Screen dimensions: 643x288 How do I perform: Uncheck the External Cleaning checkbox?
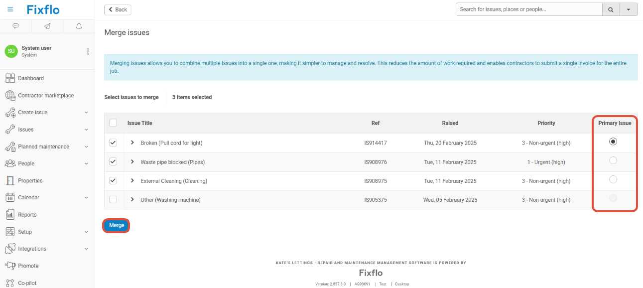point(113,181)
